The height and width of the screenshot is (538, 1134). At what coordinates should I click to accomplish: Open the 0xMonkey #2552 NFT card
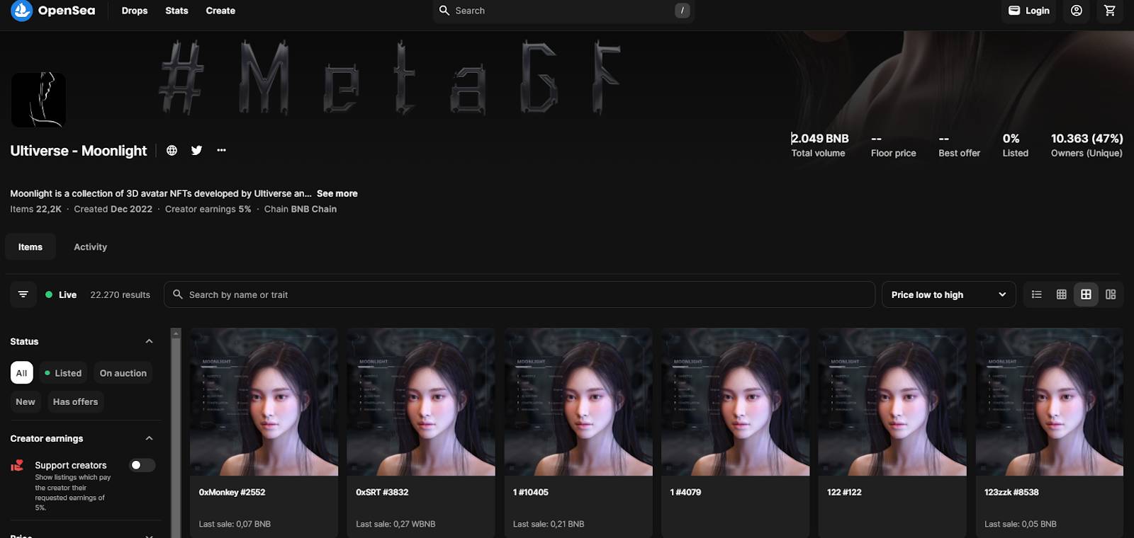point(264,433)
